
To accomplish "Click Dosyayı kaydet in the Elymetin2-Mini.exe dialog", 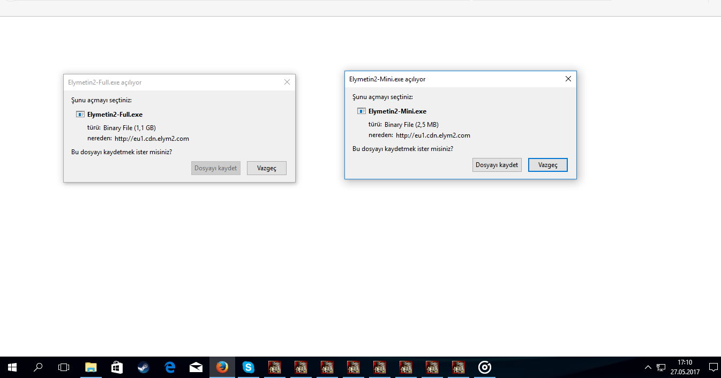I will click(x=497, y=165).
